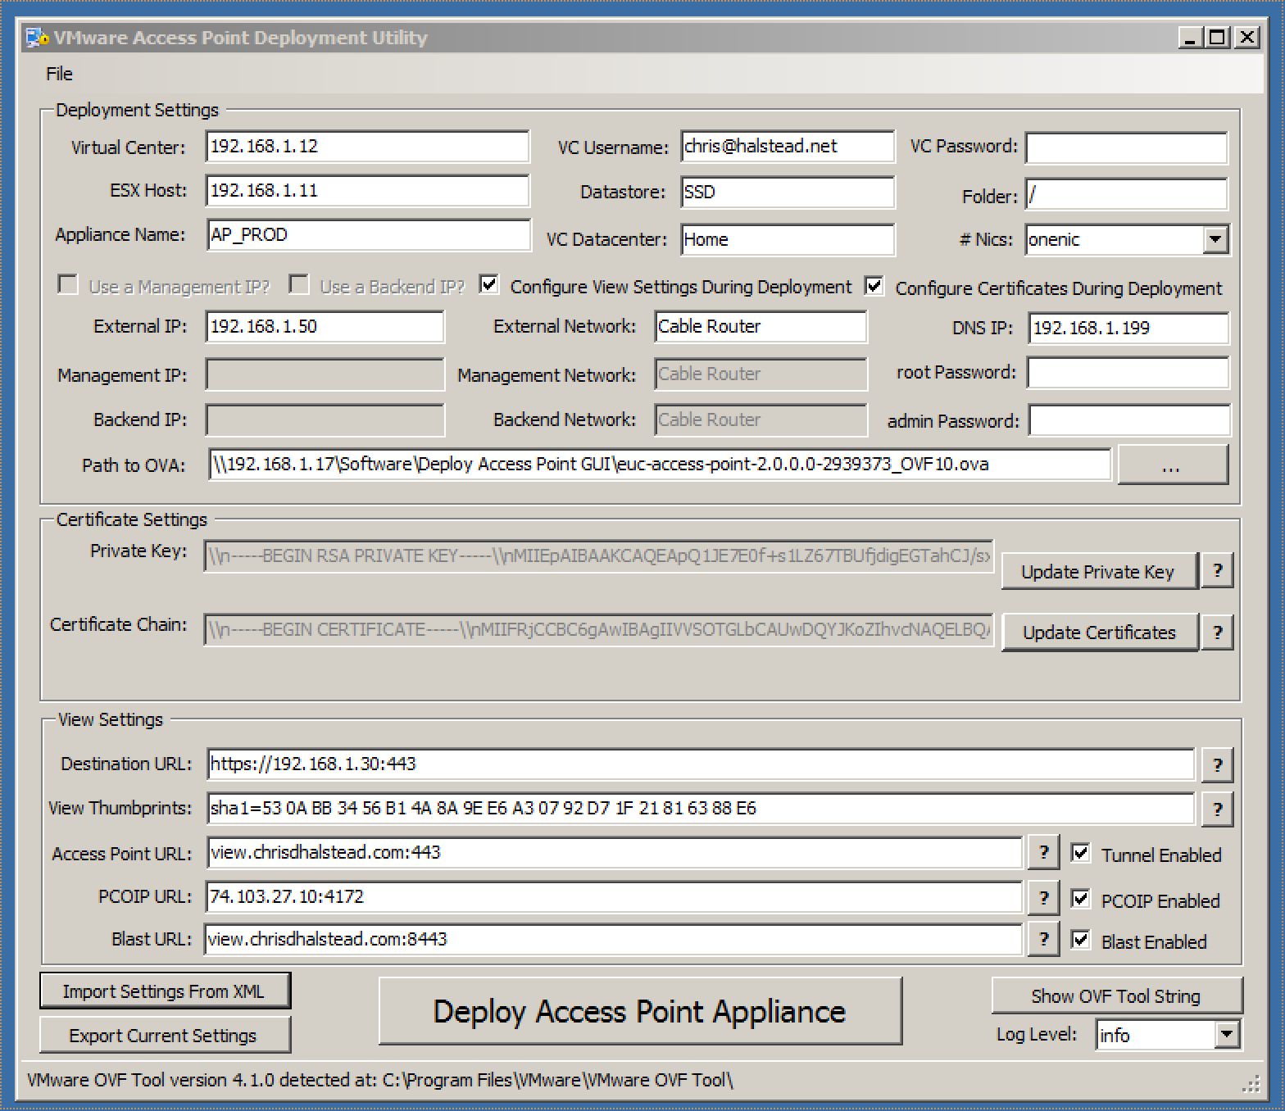1285x1111 pixels.
Task: Uncheck the PCOIP Enabled option
Action: pos(1081,899)
